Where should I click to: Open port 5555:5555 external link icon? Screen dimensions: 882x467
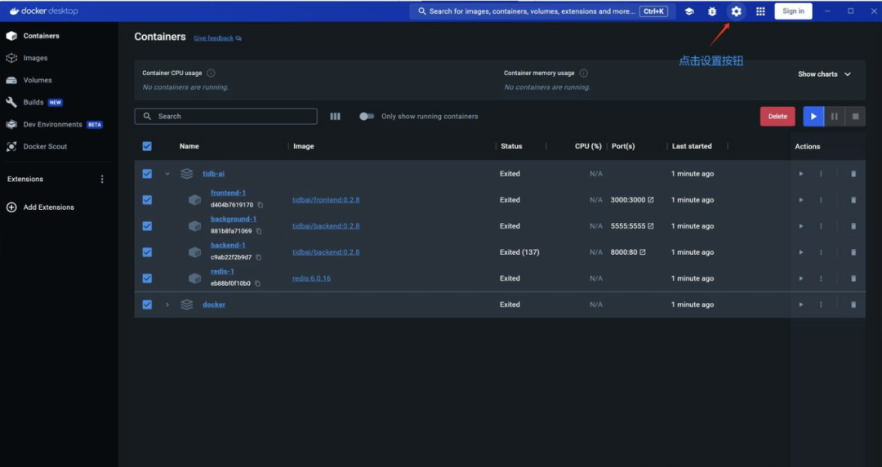(651, 226)
